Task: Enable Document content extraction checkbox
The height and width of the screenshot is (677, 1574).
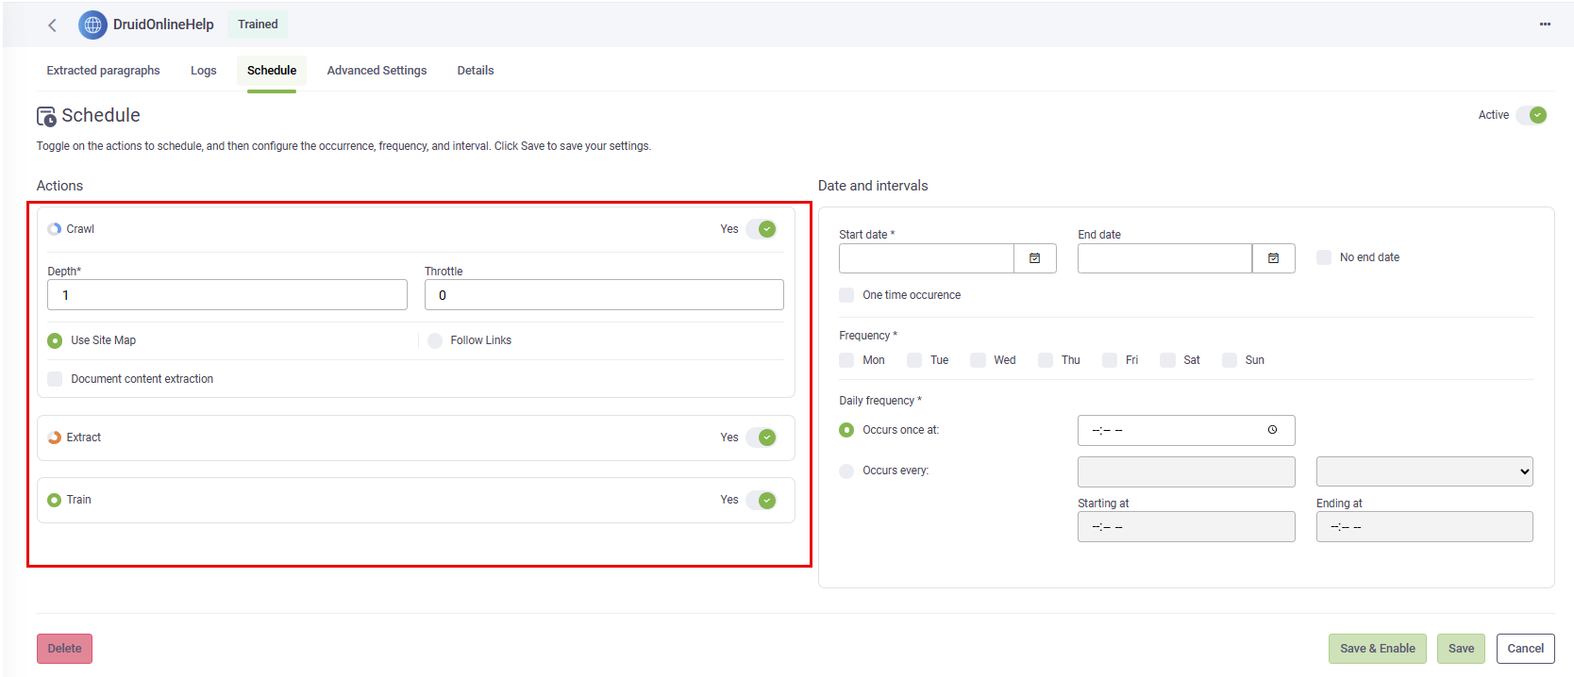Action: [55, 379]
